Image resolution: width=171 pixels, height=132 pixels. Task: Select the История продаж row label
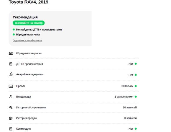(x=27, y=118)
